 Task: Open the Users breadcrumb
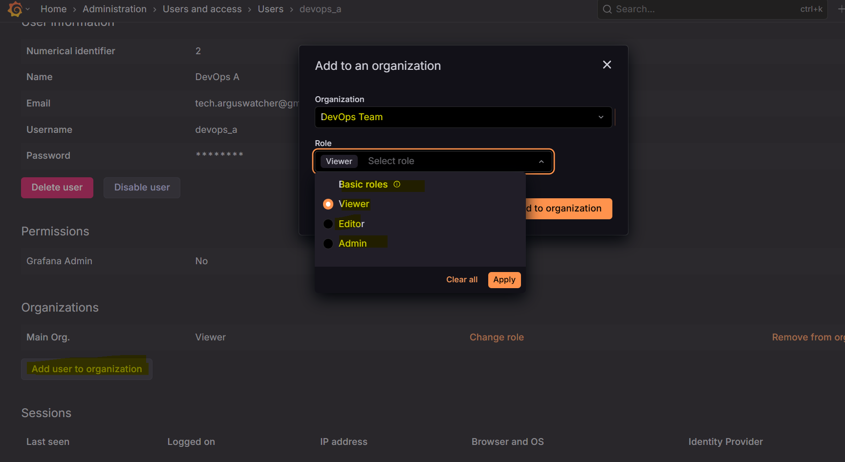(x=271, y=9)
